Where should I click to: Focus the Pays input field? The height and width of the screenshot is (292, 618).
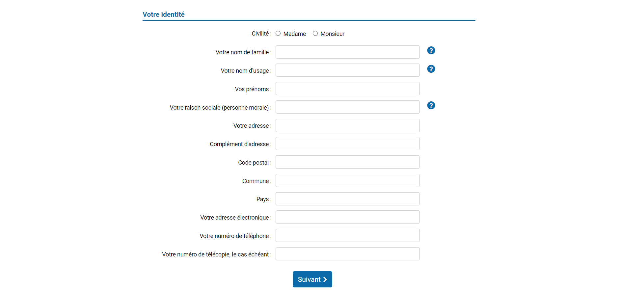pyautogui.click(x=348, y=199)
